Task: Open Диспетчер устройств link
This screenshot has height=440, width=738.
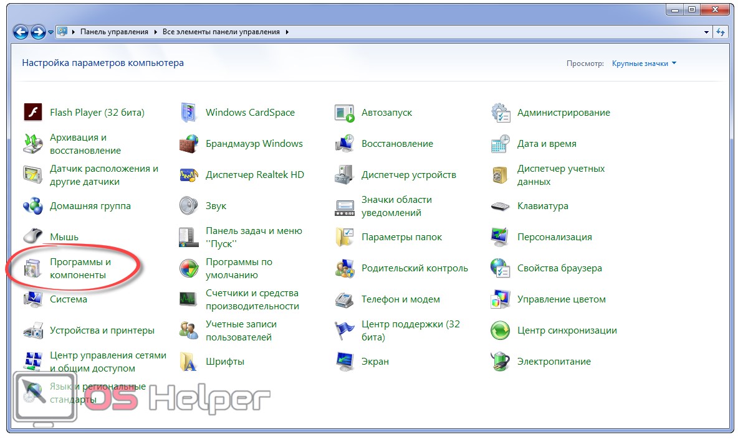Action: (x=408, y=175)
